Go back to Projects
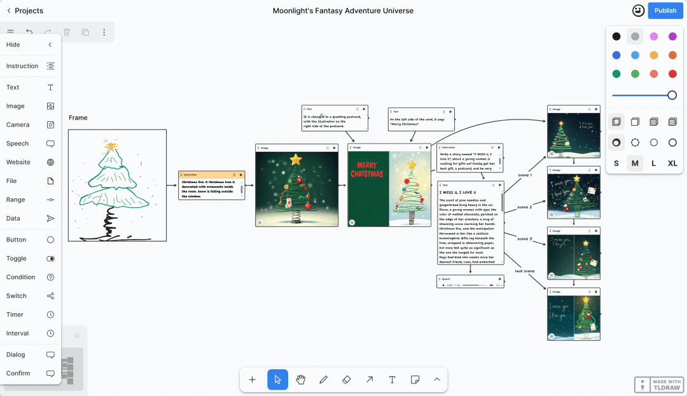Screen dimensions: 687x396 (25, 11)
